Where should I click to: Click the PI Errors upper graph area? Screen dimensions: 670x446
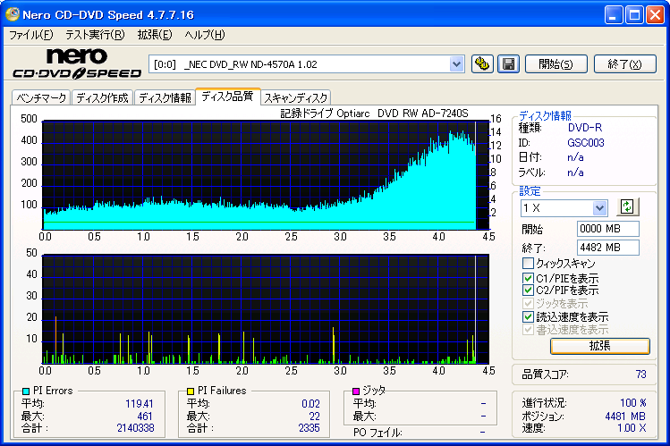pyautogui.click(x=266, y=175)
